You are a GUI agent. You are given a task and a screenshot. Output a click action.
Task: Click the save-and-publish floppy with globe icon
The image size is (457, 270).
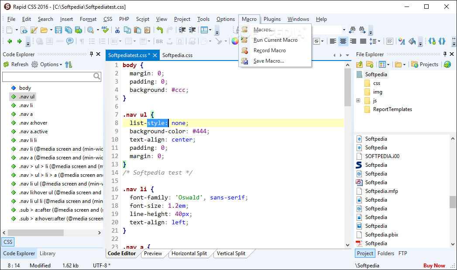(x=79, y=30)
